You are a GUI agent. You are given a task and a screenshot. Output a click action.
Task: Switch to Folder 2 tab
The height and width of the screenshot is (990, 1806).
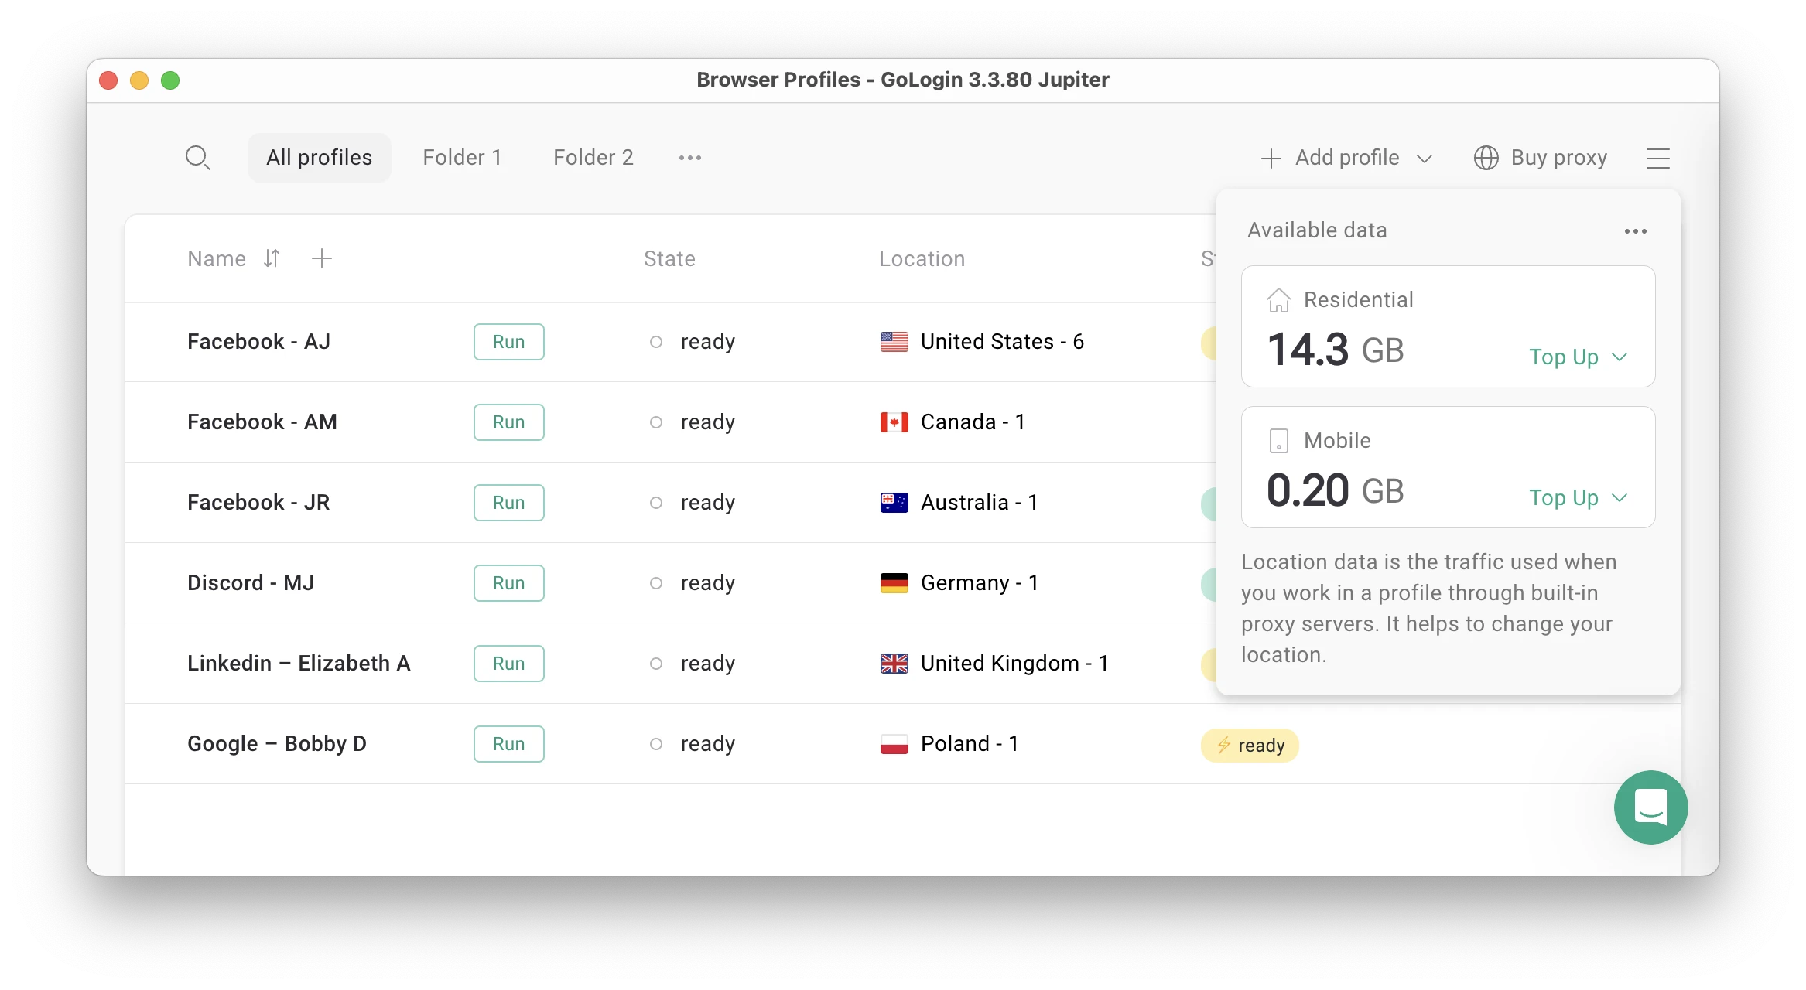[x=593, y=158]
